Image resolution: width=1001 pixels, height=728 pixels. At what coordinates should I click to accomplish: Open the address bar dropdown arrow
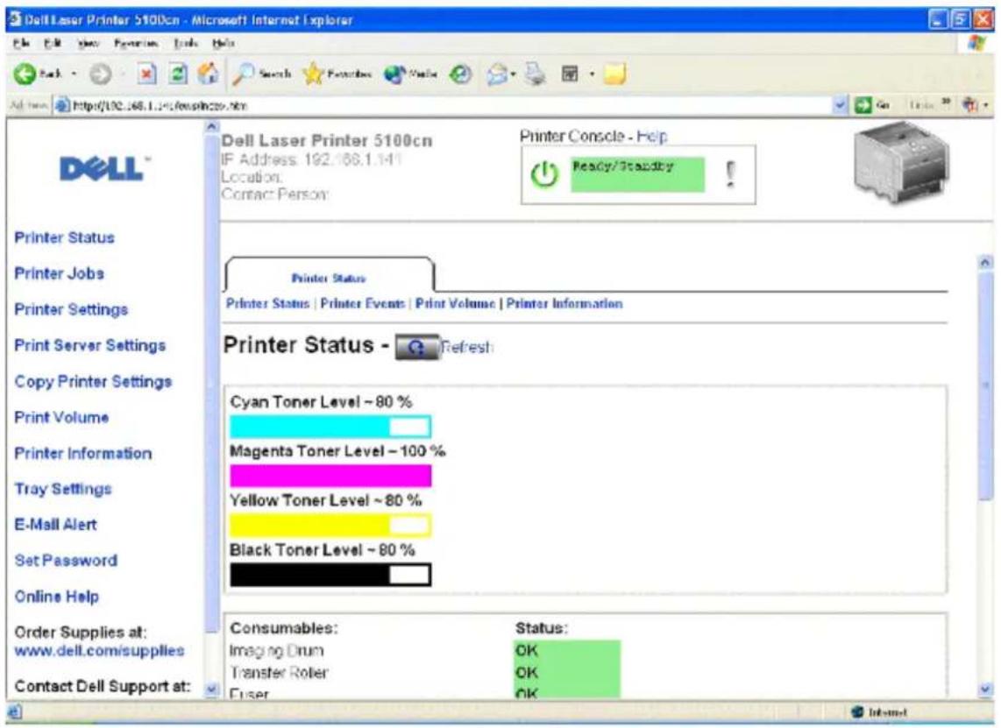coord(841,105)
